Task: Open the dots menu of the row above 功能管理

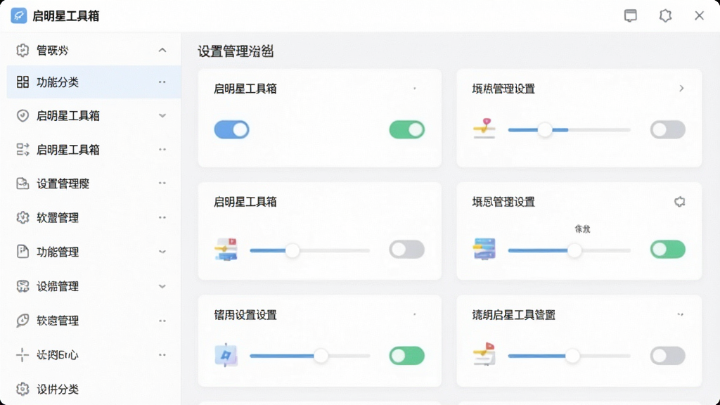Action: 162,217
